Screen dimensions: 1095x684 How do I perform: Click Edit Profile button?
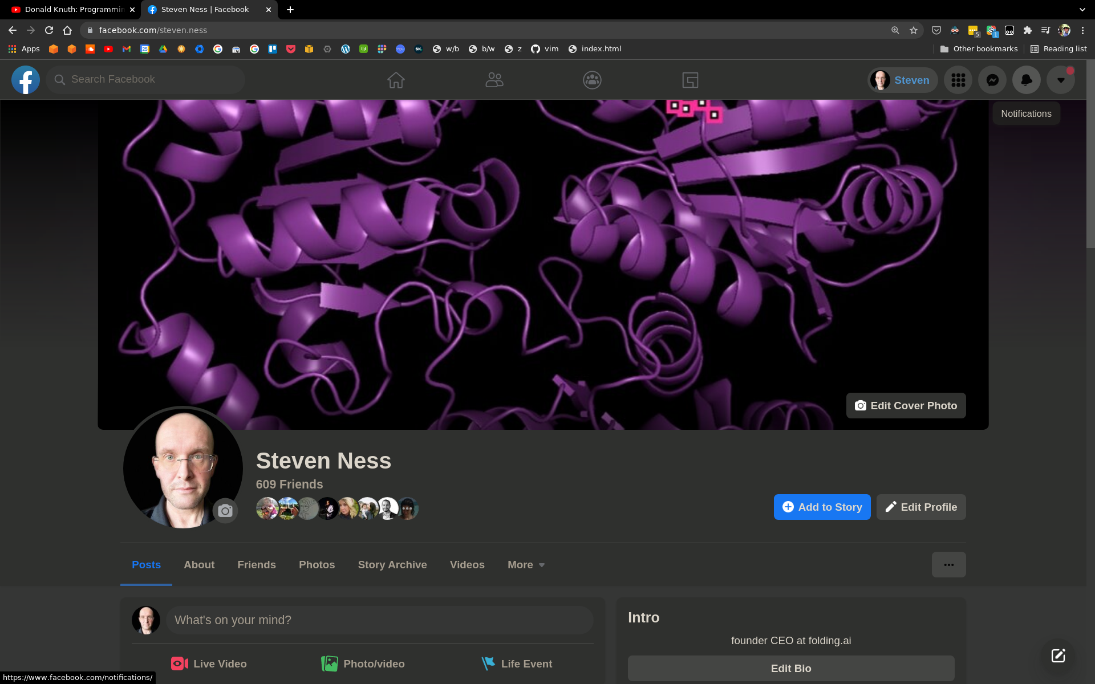point(920,507)
